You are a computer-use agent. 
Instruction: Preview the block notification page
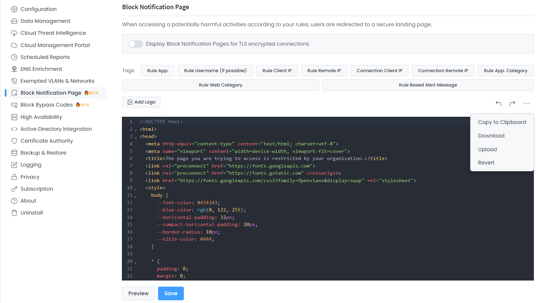[138, 293]
